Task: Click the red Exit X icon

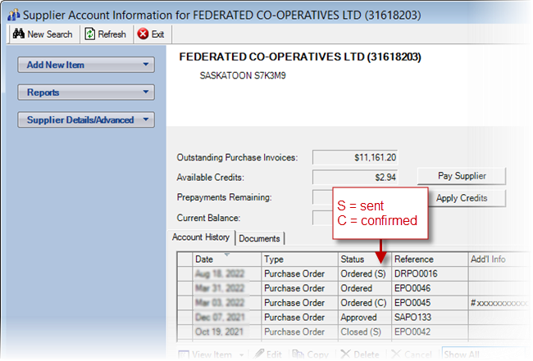Action: coord(143,34)
